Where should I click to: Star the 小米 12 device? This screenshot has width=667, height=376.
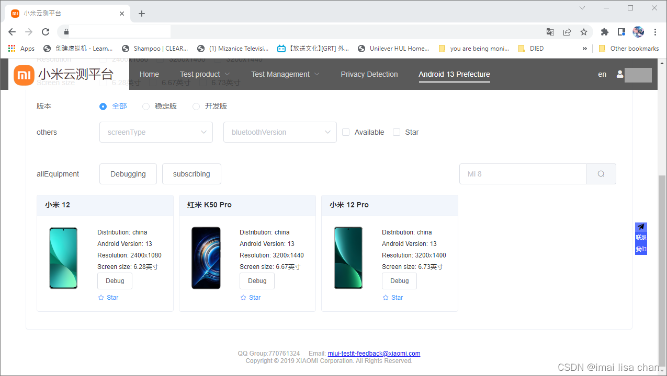coord(108,298)
